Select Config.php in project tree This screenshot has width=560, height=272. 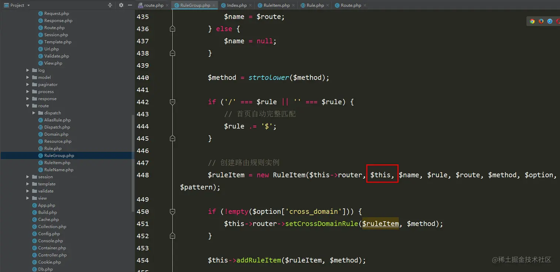point(46,234)
